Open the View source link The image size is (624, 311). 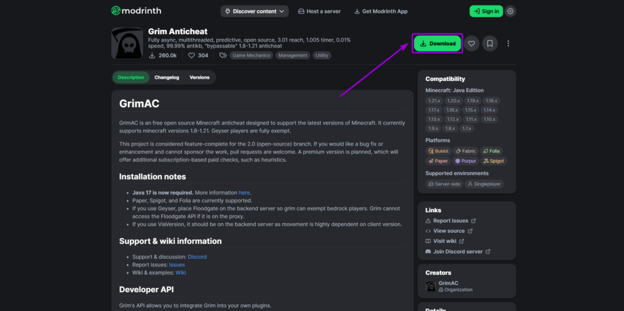(448, 231)
